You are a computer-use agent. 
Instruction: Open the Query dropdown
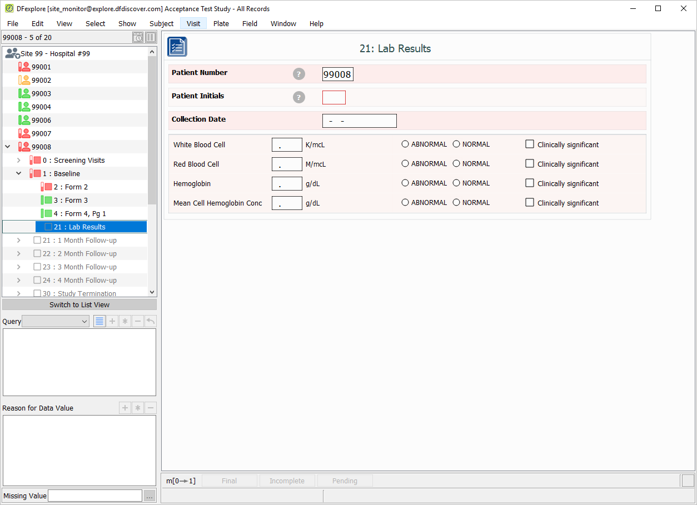coord(56,321)
